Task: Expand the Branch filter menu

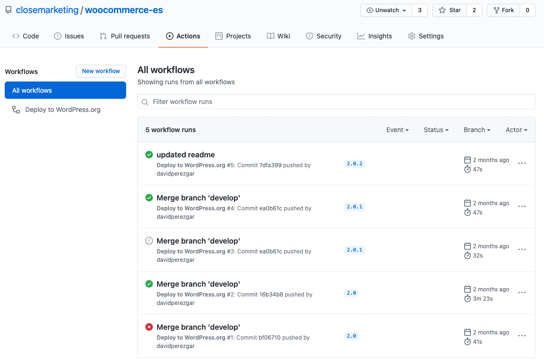Action: click(476, 130)
